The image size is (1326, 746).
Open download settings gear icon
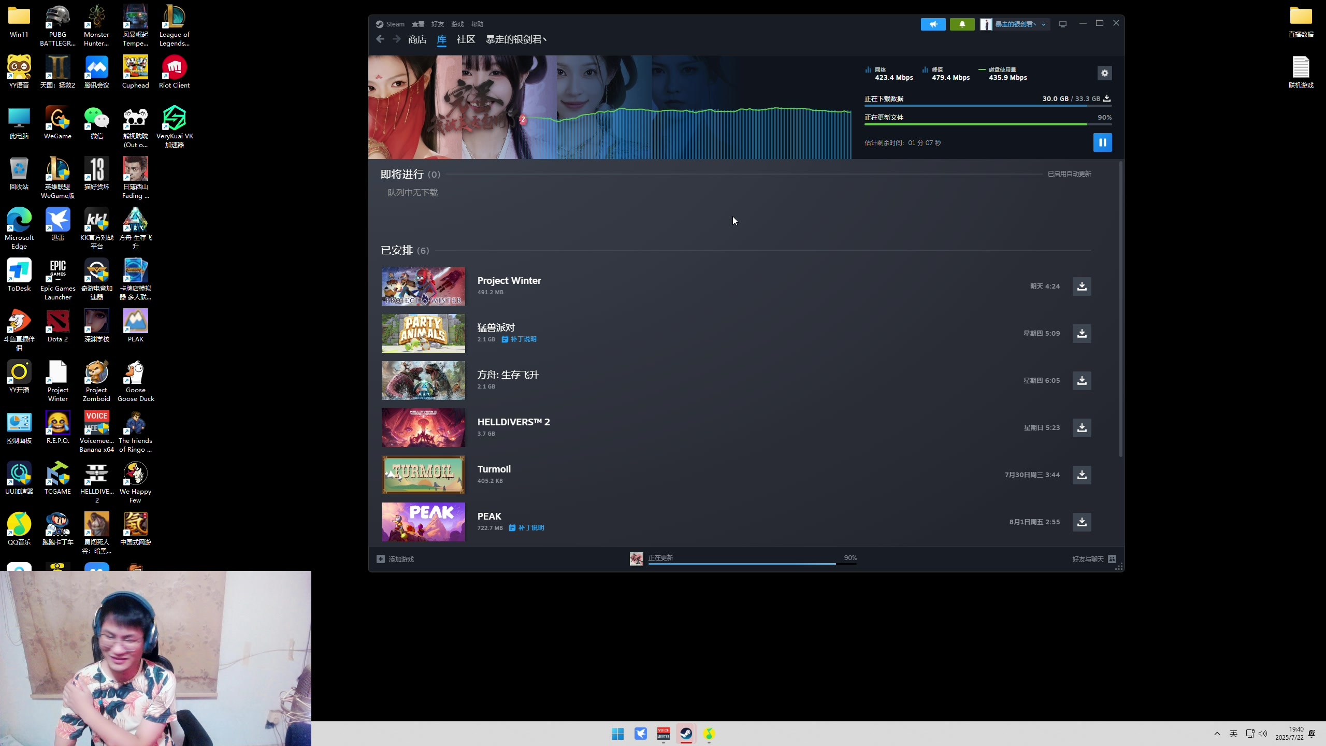click(x=1104, y=73)
